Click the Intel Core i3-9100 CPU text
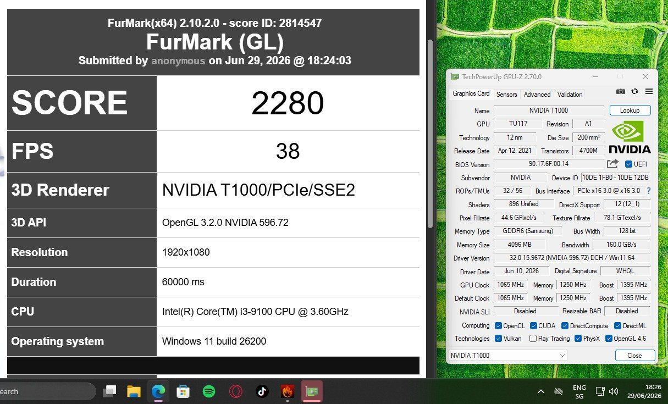Screen dimensions: 668x404 pyautogui.click(x=255, y=312)
